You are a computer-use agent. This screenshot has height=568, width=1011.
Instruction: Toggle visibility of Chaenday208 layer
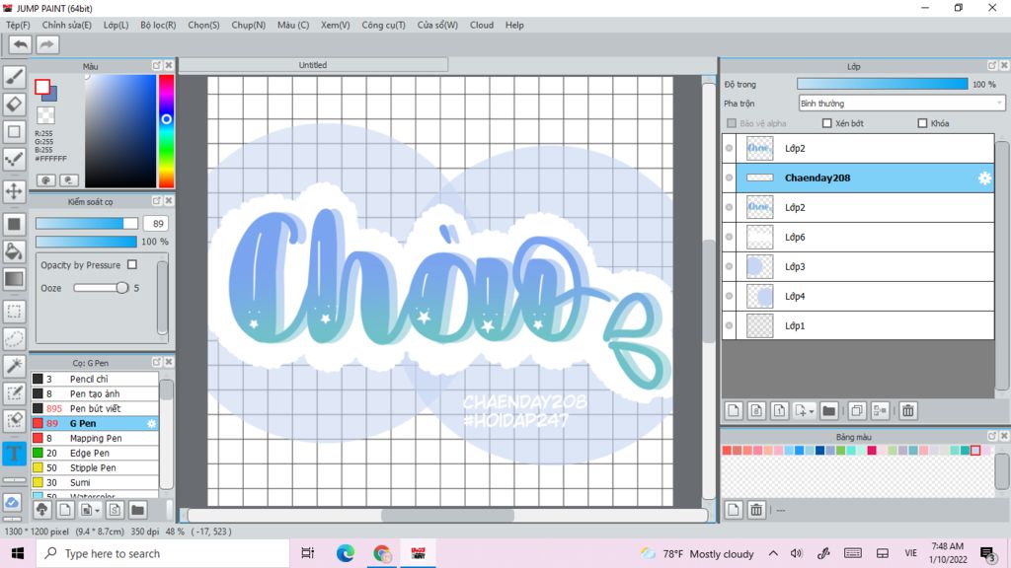730,177
